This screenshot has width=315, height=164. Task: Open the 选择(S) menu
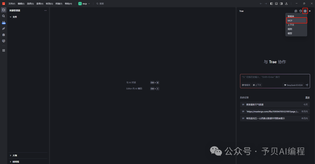click(30, 3)
